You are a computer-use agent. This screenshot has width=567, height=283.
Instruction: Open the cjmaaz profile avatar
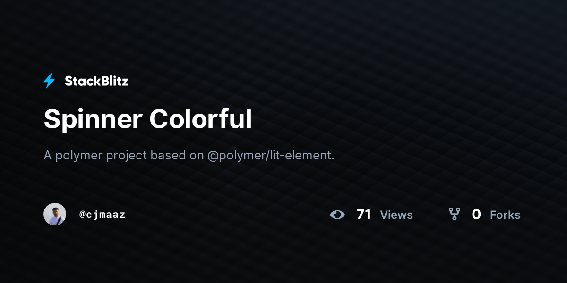tap(55, 214)
